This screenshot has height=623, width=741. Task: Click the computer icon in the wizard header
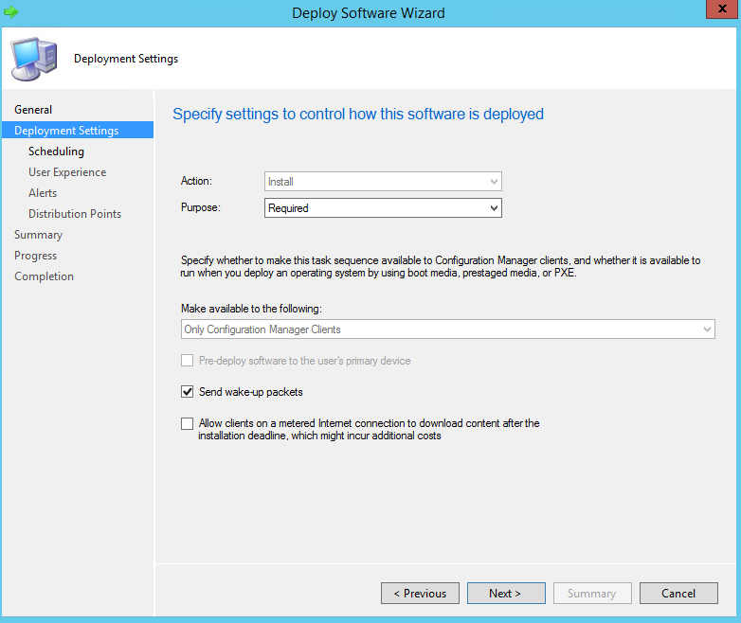pyautogui.click(x=32, y=58)
